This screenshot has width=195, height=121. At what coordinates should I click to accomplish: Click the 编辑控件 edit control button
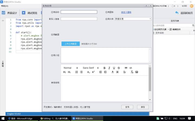click(175, 29)
